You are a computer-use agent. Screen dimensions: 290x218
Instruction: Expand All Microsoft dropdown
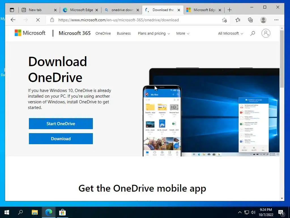pyautogui.click(x=231, y=33)
